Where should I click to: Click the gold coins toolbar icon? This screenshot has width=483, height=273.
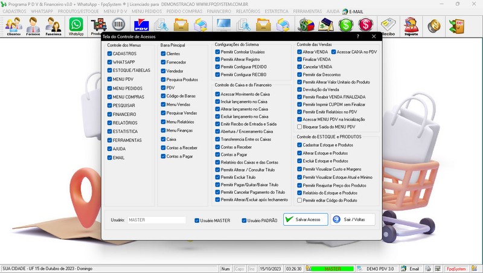pyautogui.click(x=433, y=26)
